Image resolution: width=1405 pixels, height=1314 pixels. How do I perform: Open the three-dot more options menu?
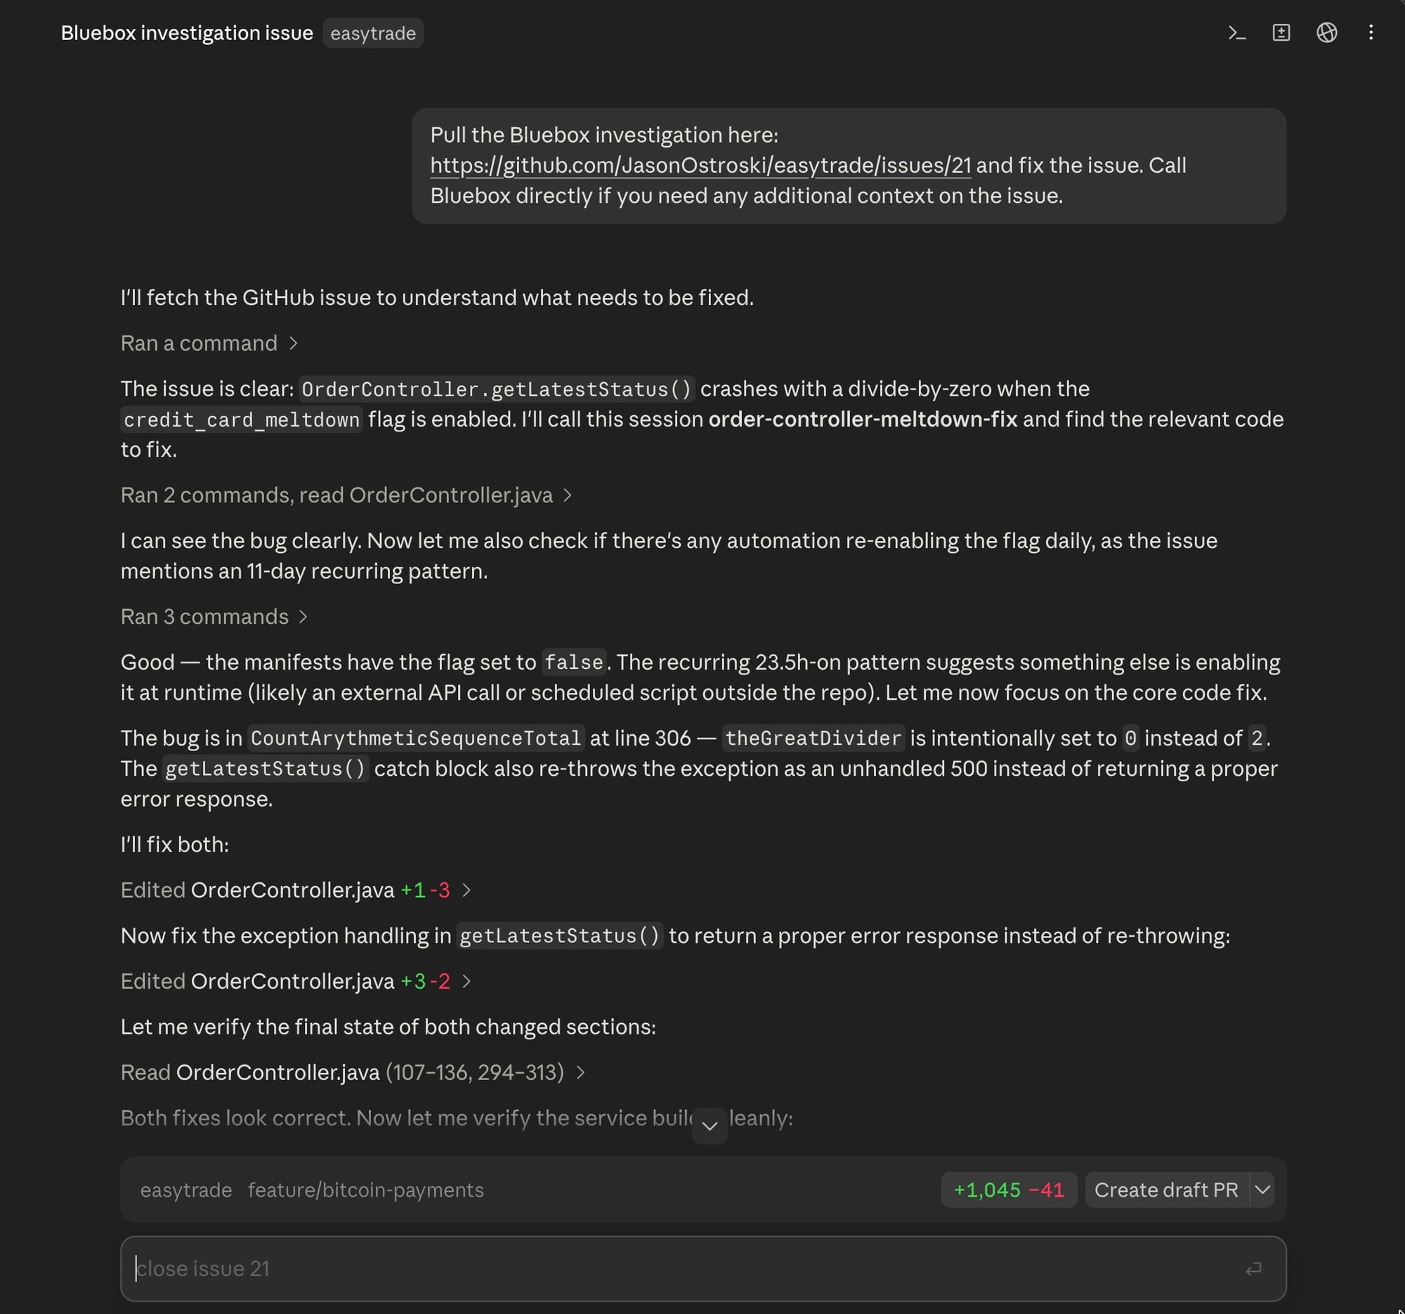[x=1371, y=32]
